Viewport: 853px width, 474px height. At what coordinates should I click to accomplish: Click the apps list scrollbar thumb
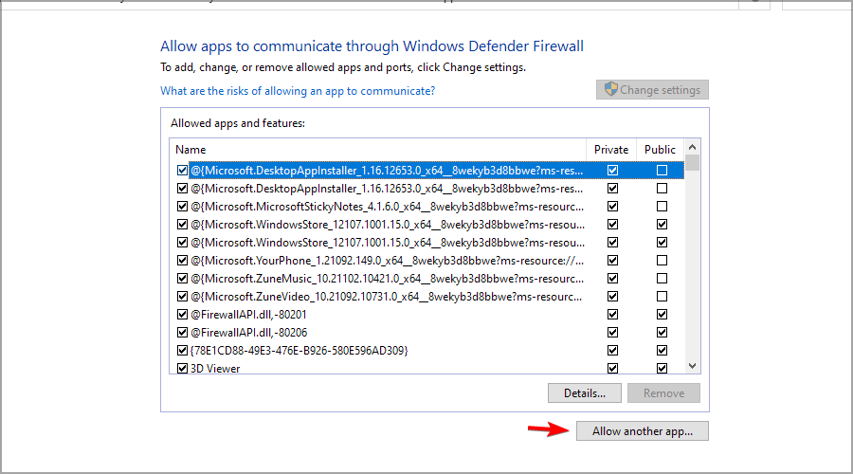point(692,163)
